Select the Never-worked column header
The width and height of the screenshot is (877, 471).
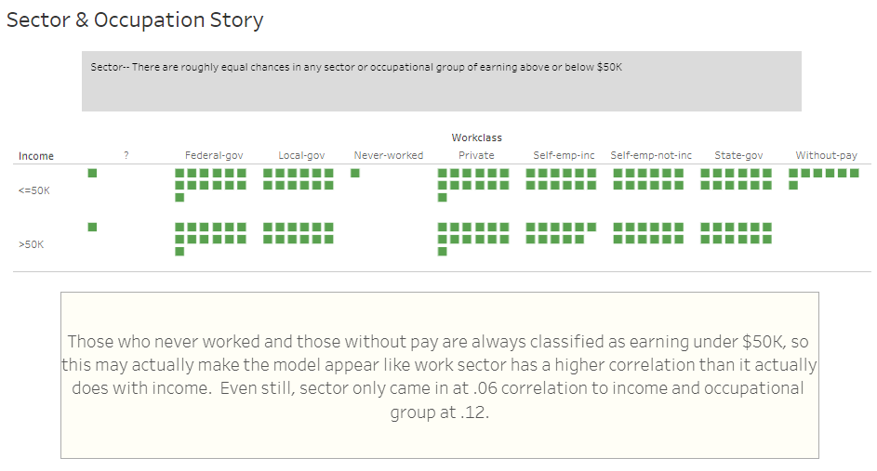pyautogui.click(x=388, y=156)
